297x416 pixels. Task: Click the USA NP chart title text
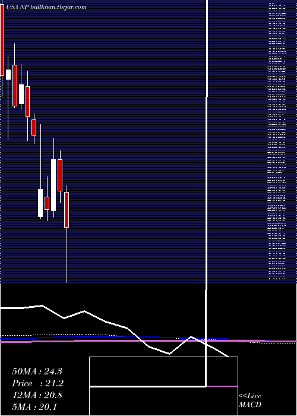[x=46, y=7]
